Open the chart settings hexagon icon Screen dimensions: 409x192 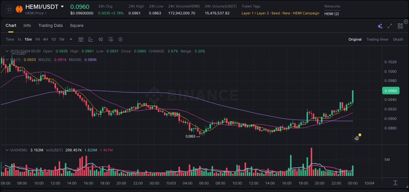[x=120, y=39]
